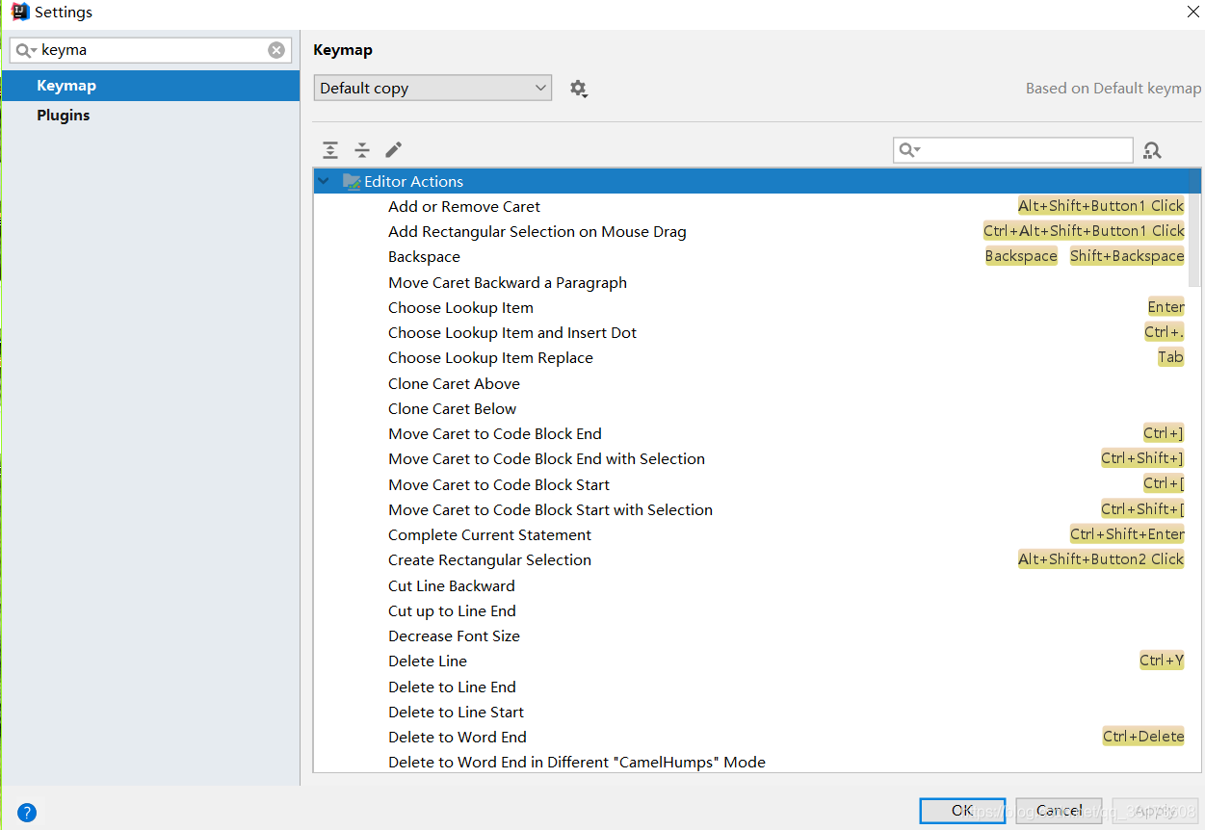Open the help question mark
The image size is (1205, 830).
tap(27, 813)
